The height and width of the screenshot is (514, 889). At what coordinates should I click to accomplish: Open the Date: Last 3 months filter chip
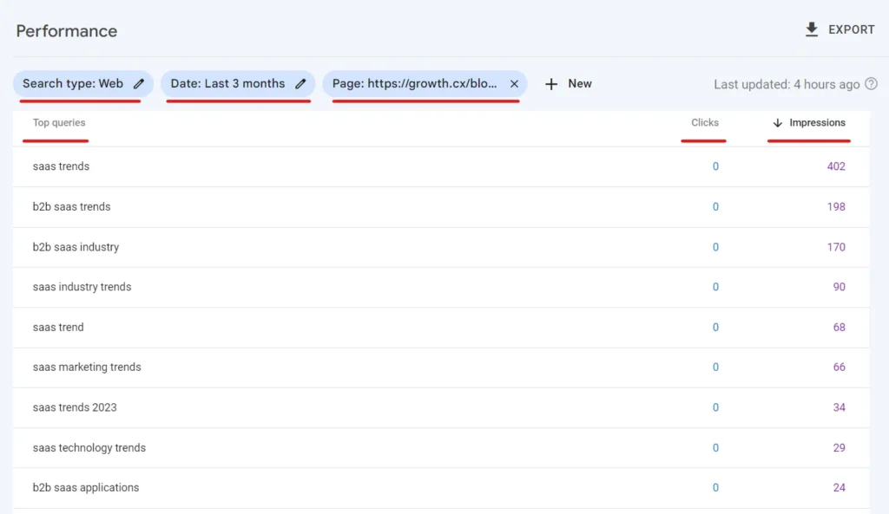(x=238, y=84)
